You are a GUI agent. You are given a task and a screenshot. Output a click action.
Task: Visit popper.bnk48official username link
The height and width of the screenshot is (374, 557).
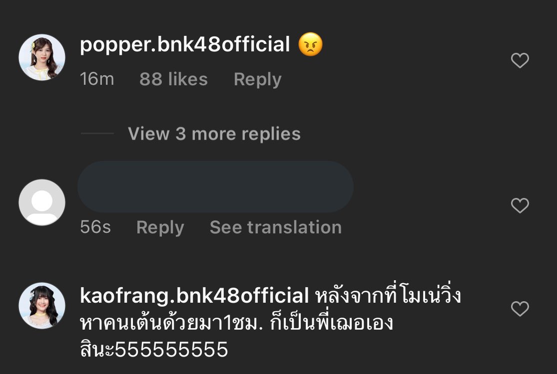[x=185, y=45]
